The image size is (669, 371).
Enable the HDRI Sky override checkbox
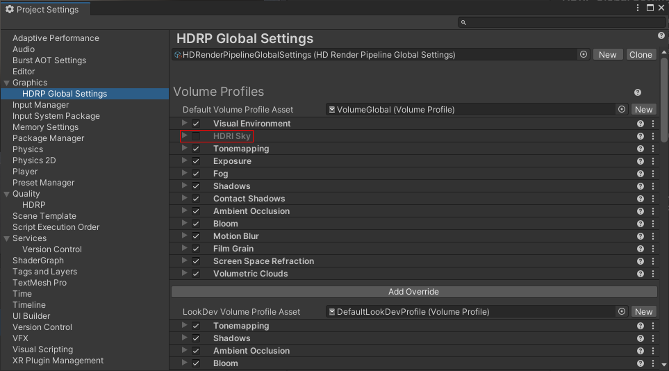(196, 136)
